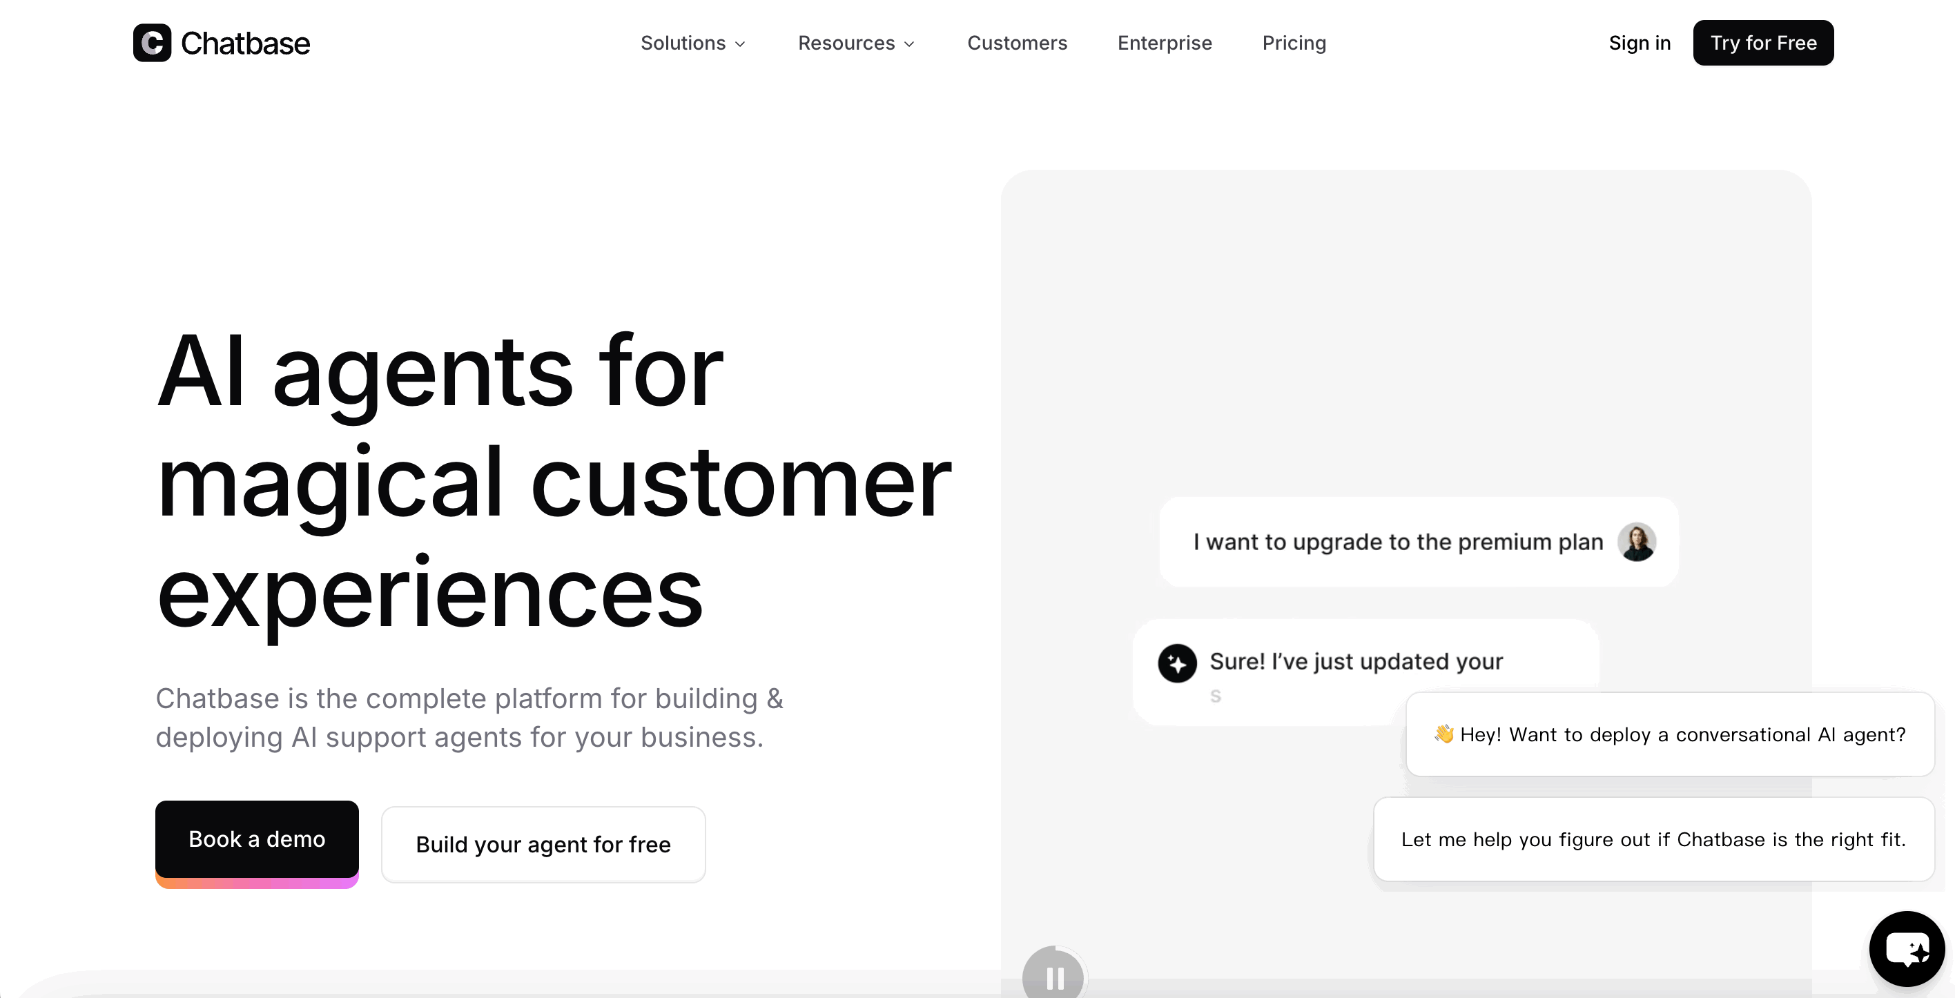This screenshot has height=998, width=1955.
Task: Click Sign in
Action: tap(1640, 43)
